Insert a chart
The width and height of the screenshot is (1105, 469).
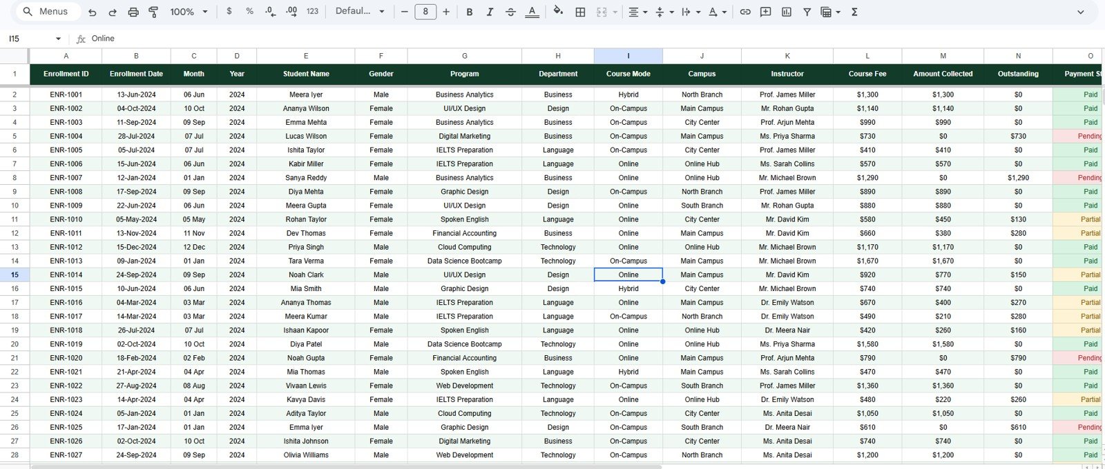coord(787,12)
